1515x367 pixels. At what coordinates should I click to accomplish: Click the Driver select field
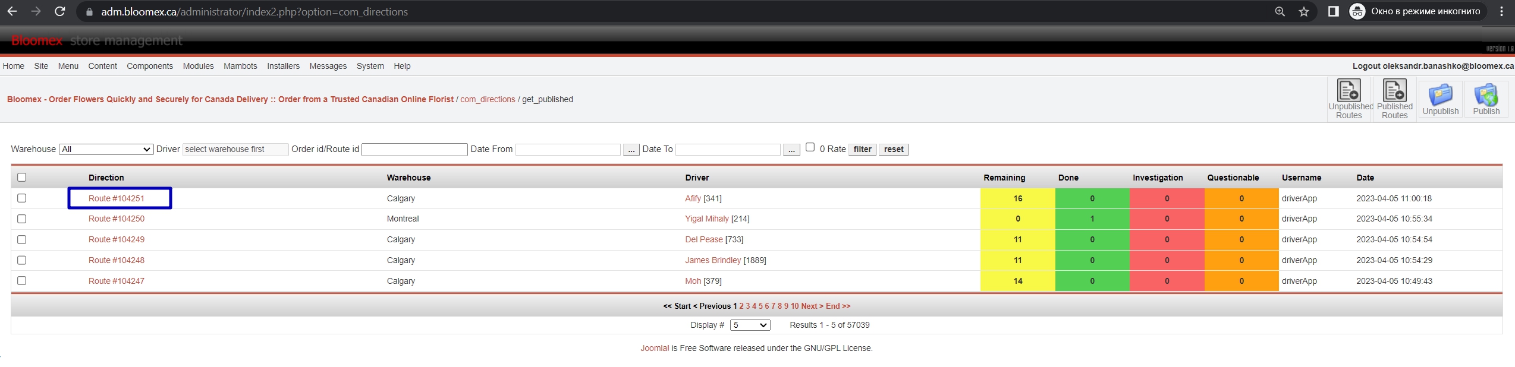coord(235,149)
